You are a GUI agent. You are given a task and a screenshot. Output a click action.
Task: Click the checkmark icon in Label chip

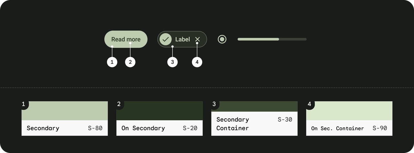[166, 39]
